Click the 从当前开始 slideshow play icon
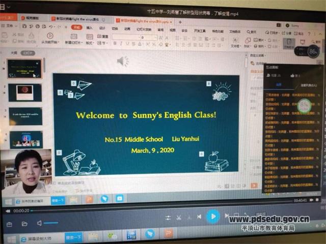Viewport: 326px width, 244px height. point(49,36)
